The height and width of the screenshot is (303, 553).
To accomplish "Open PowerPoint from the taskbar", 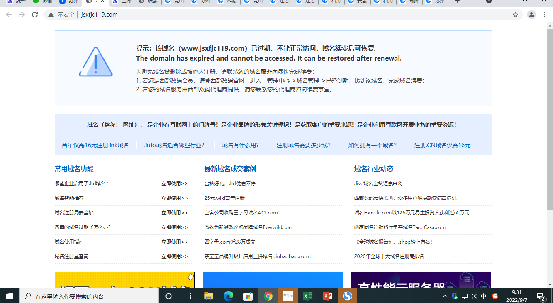I will pos(327,296).
